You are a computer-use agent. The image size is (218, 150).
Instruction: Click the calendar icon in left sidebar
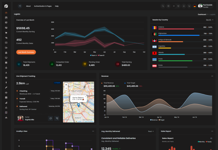(x=6, y=18)
